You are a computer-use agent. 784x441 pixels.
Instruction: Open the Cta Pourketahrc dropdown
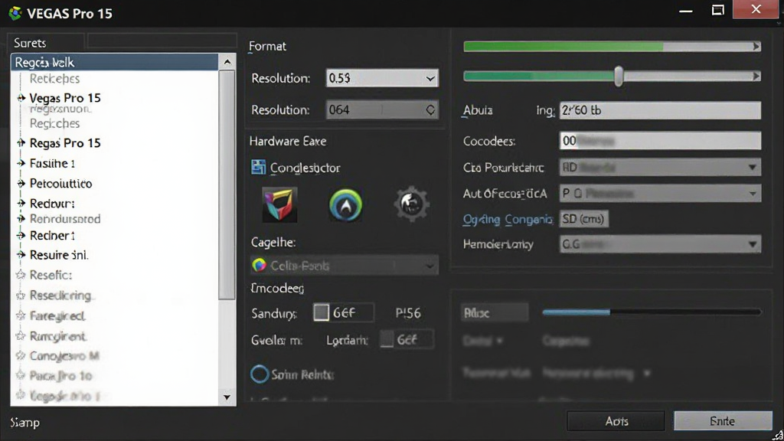click(660, 167)
